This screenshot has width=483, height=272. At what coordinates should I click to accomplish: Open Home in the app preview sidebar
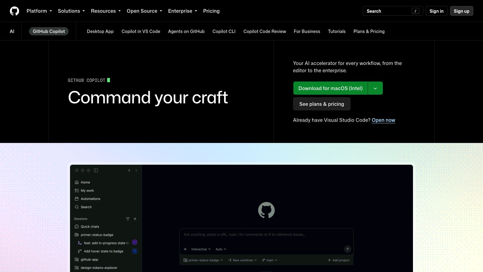tap(82, 182)
